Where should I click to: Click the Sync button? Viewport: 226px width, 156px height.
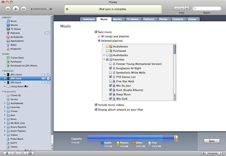(212, 141)
